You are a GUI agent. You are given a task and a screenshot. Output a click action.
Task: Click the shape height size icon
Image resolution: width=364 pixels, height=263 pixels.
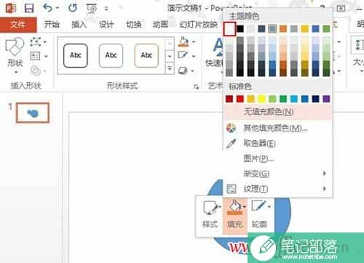click(x=359, y=45)
